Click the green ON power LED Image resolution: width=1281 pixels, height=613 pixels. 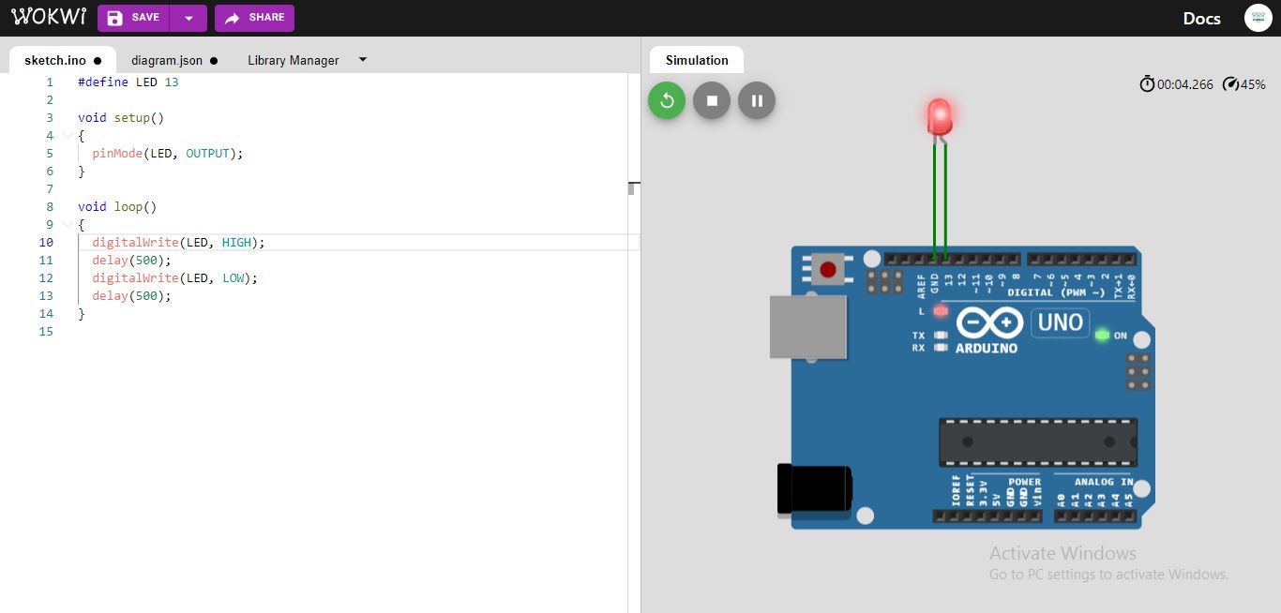point(1102,335)
